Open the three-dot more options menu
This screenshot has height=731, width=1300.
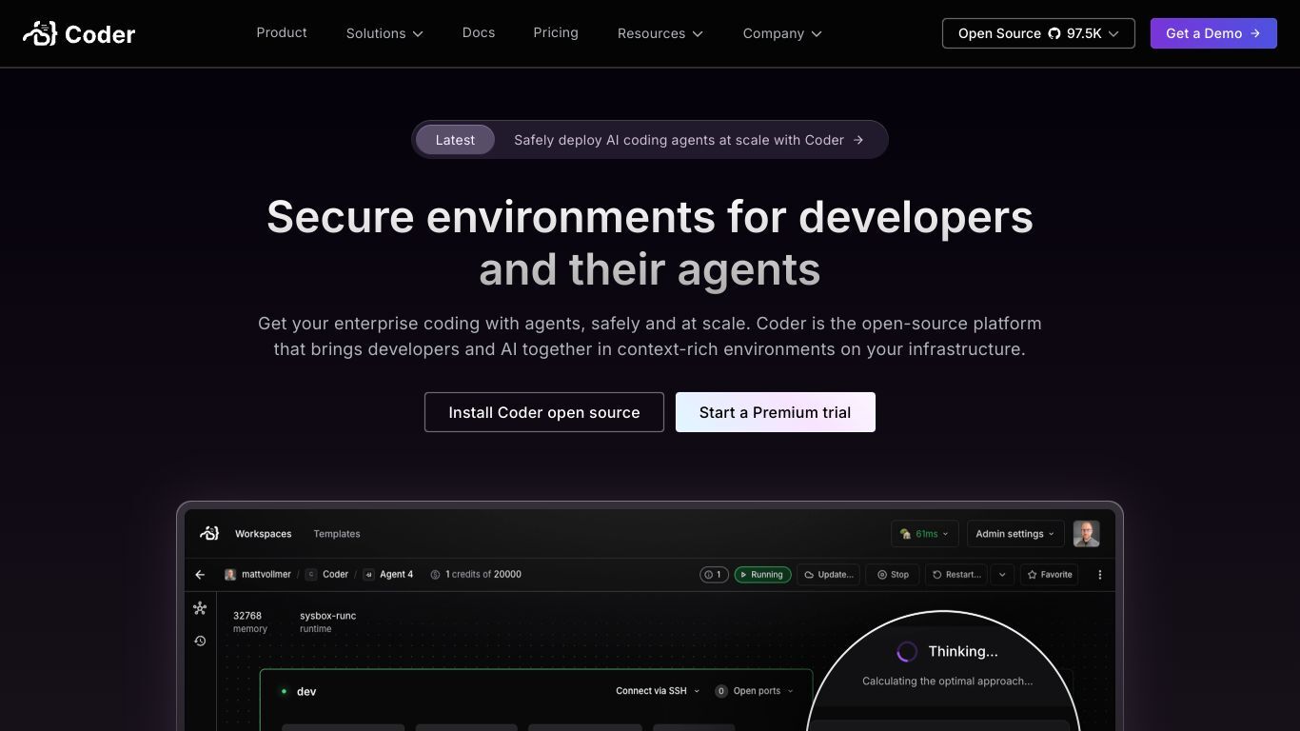point(1100,575)
